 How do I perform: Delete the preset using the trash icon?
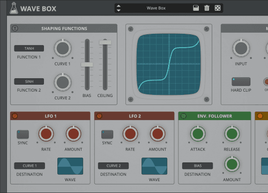207,8
